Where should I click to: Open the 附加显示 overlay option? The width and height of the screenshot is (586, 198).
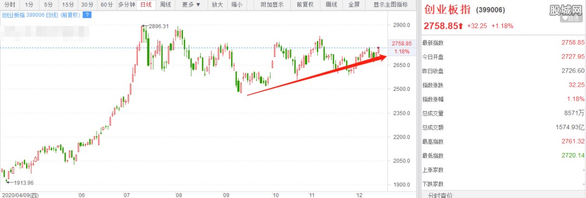point(272,5)
